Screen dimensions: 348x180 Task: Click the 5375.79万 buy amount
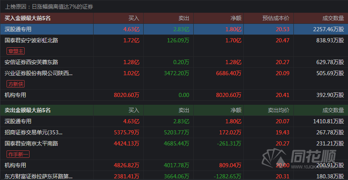pos(127,132)
